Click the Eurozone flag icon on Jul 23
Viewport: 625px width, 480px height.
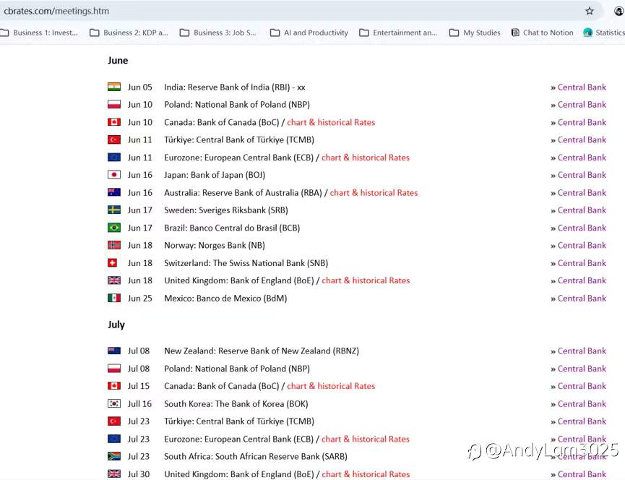tap(114, 439)
